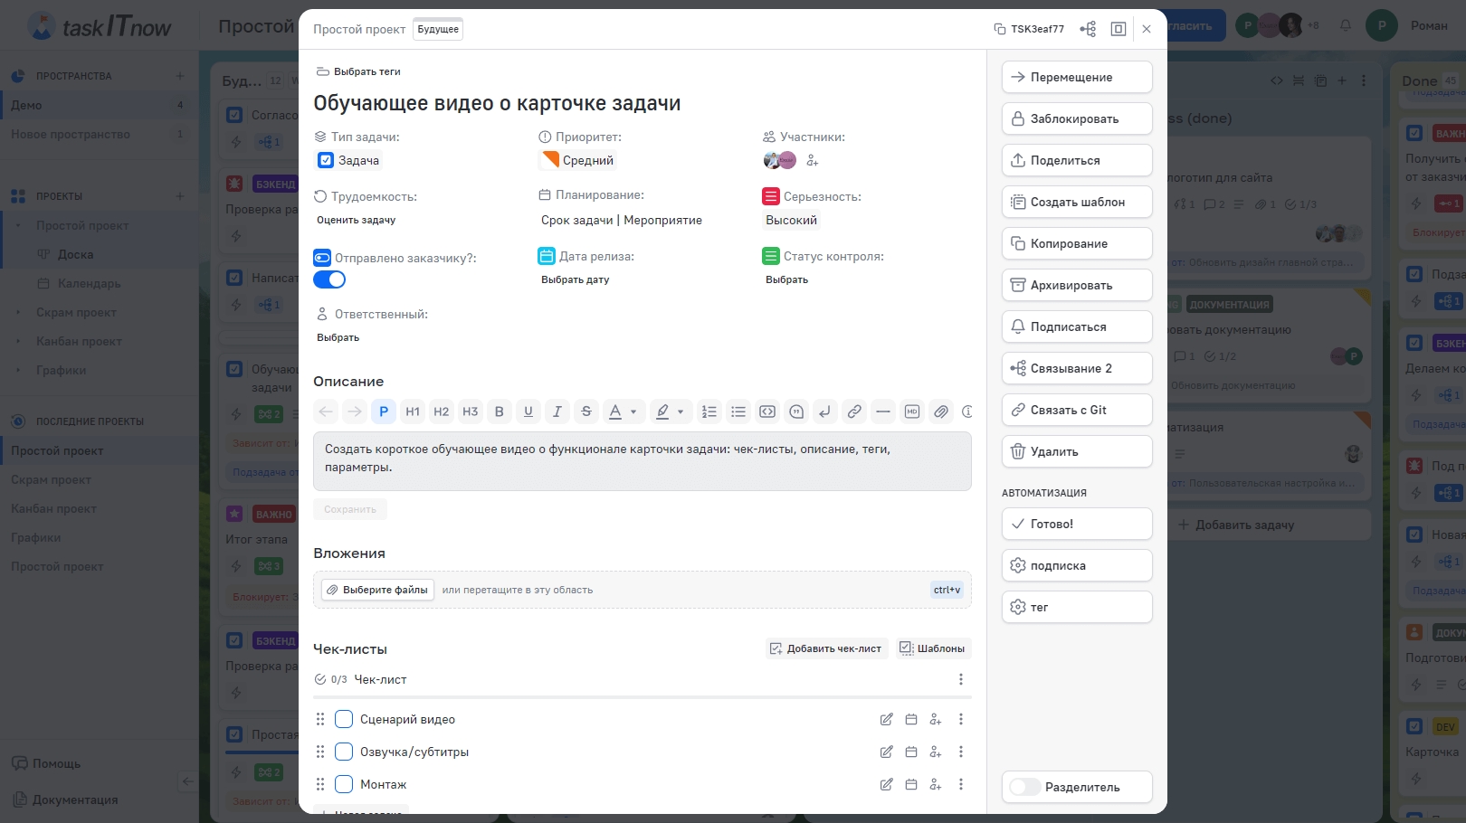This screenshot has height=823, width=1466.
Task: Click the insert link icon
Action: point(853,411)
